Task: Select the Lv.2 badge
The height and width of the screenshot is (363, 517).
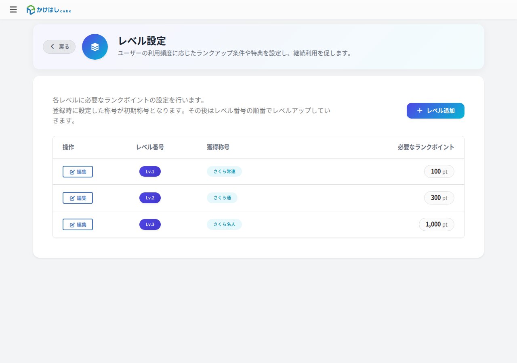Action: click(150, 198)
